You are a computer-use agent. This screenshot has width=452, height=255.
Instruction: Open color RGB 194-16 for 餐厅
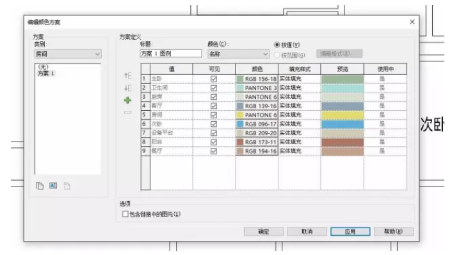(257, 151)
